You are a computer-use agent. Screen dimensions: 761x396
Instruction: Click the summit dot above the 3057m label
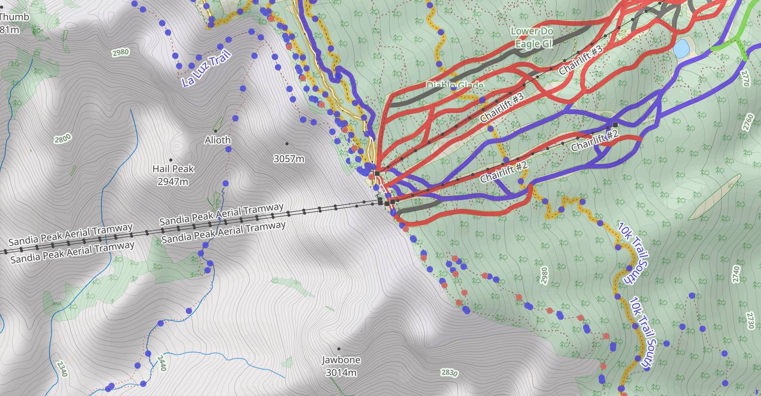[287, 144]
